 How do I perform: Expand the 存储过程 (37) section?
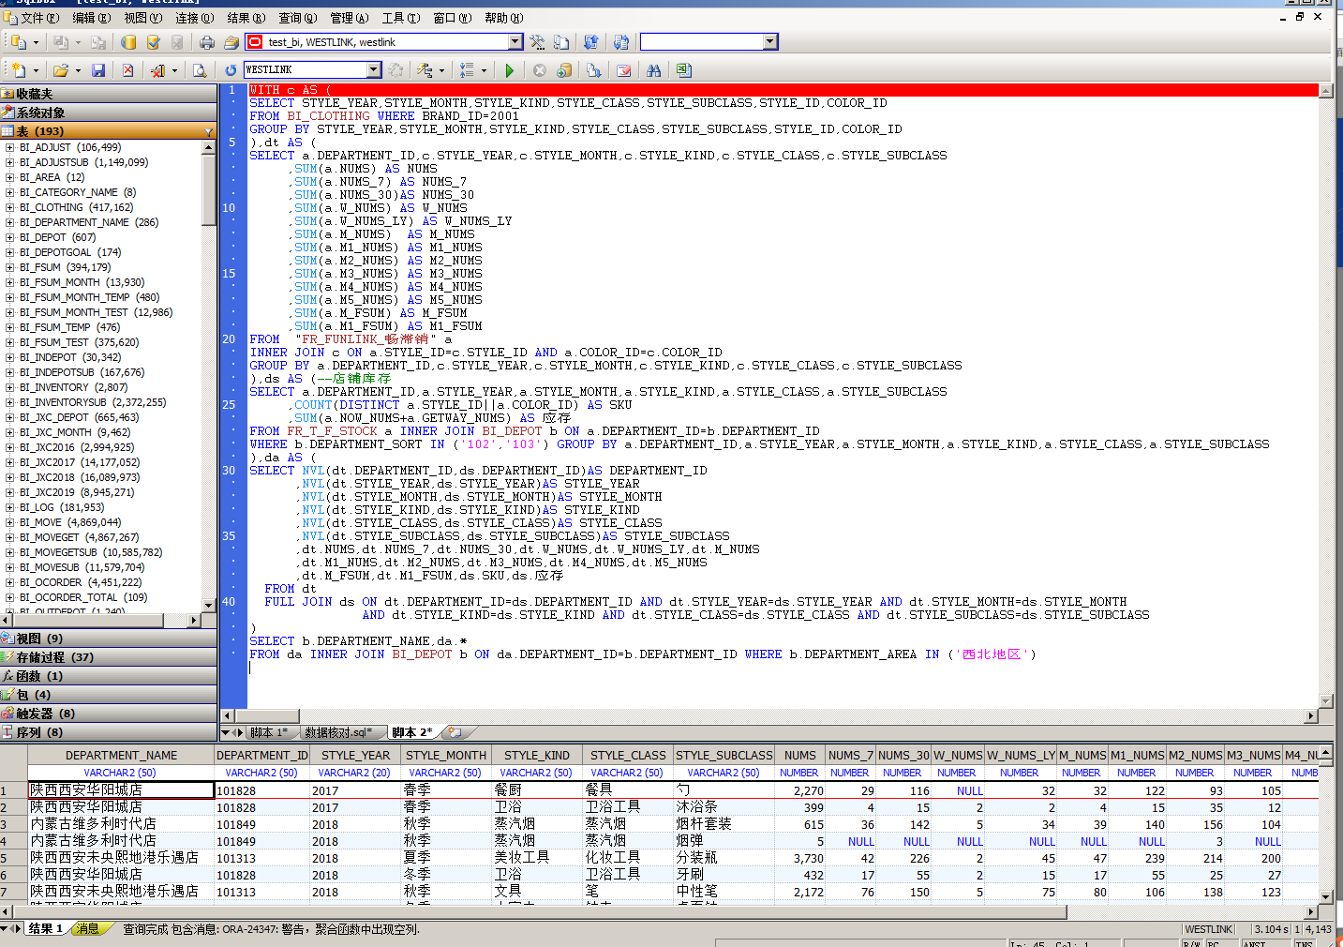[x=54, y=657]
